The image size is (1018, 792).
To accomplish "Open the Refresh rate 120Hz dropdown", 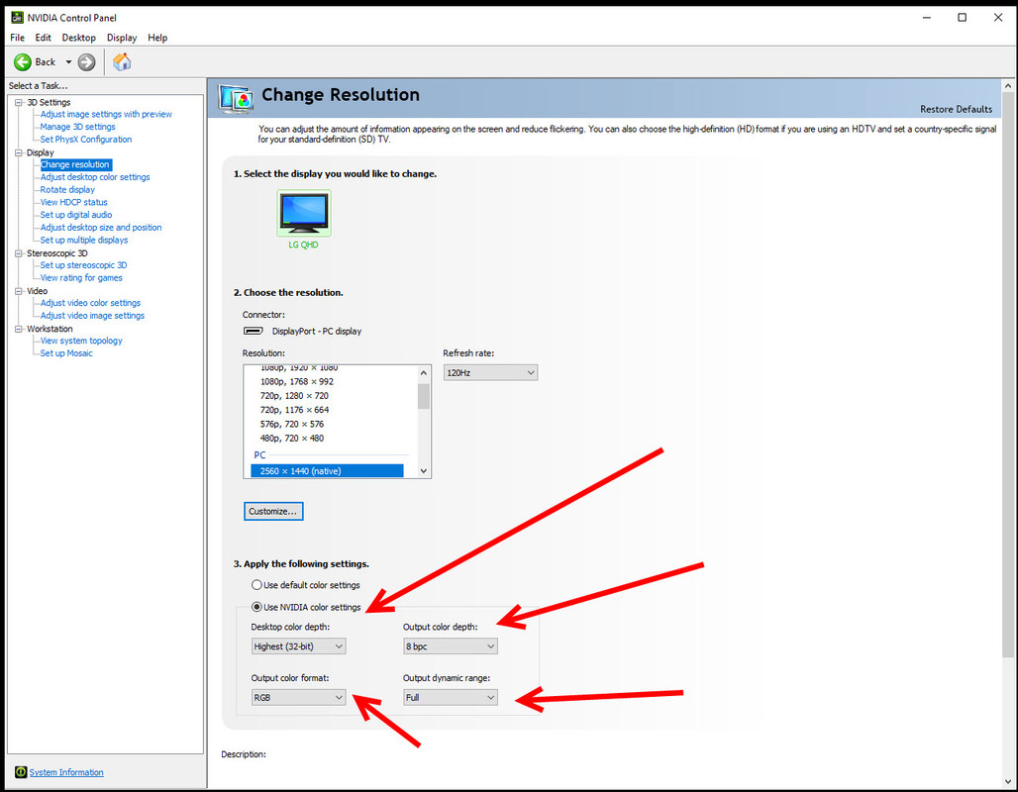I will click(x=490, y=372).
